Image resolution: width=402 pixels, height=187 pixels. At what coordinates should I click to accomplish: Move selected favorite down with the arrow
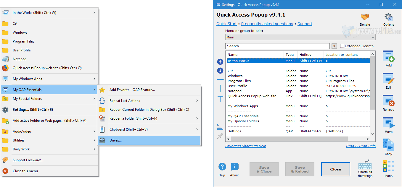point(220,71)
